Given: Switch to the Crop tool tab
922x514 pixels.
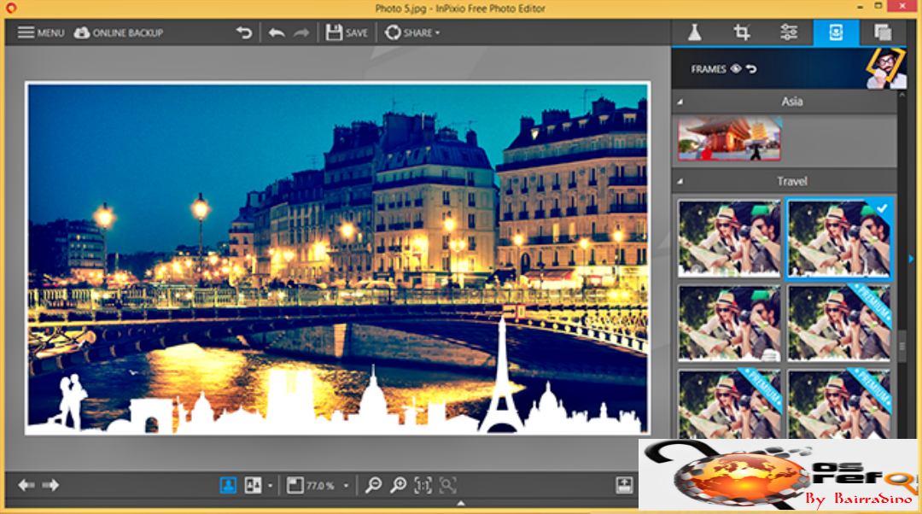Looking at the screenshot, I should pyautogui.click(x=742, y=32).
